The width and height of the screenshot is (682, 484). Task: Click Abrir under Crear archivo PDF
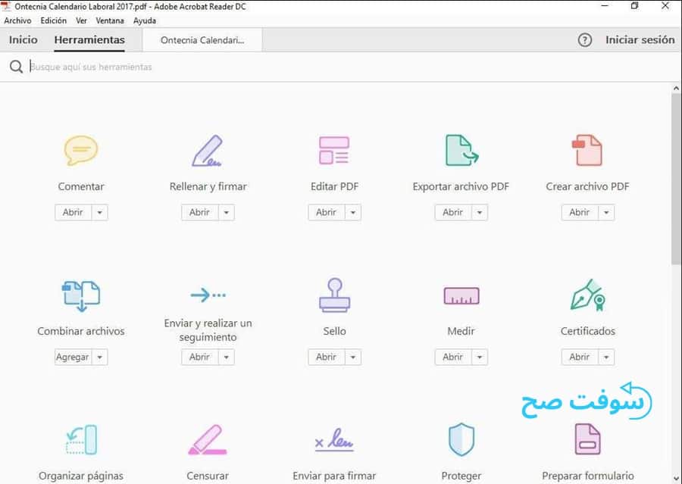pos(580,213)
